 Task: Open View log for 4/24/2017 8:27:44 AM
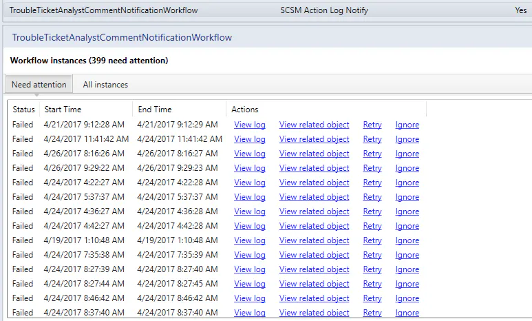point(250,284)
